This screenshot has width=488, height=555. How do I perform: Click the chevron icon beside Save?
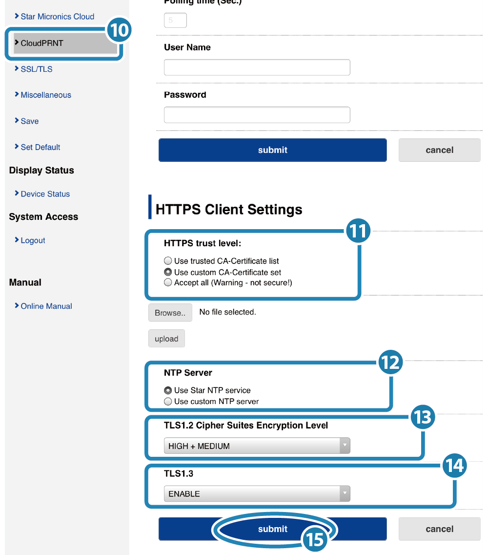pyautogui.click(x=17, y=120)
